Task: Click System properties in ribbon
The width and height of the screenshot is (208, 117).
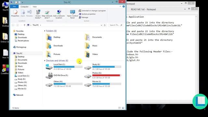Action: point(87,14)
